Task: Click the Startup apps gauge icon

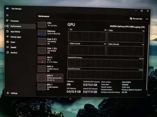Action: coord(8,37)
